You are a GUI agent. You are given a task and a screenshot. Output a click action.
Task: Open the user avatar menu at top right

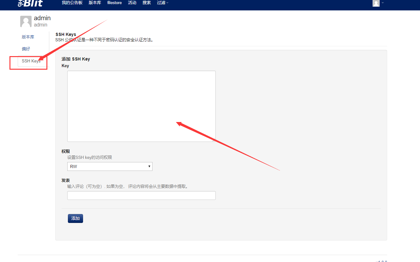pyautogui.click(x=378, y=3)
